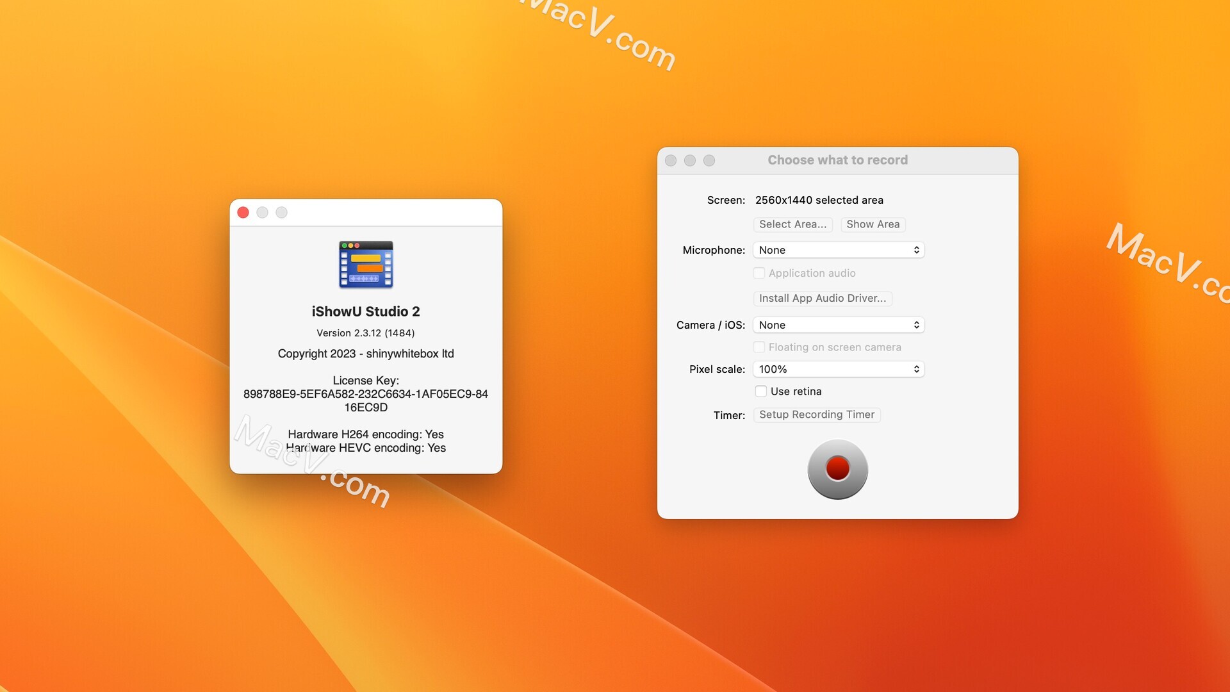The height and width of the screenshot is (692, 1230).
Task: Click the 2560x1440 selected area text
Action: (x=819, y=200)
